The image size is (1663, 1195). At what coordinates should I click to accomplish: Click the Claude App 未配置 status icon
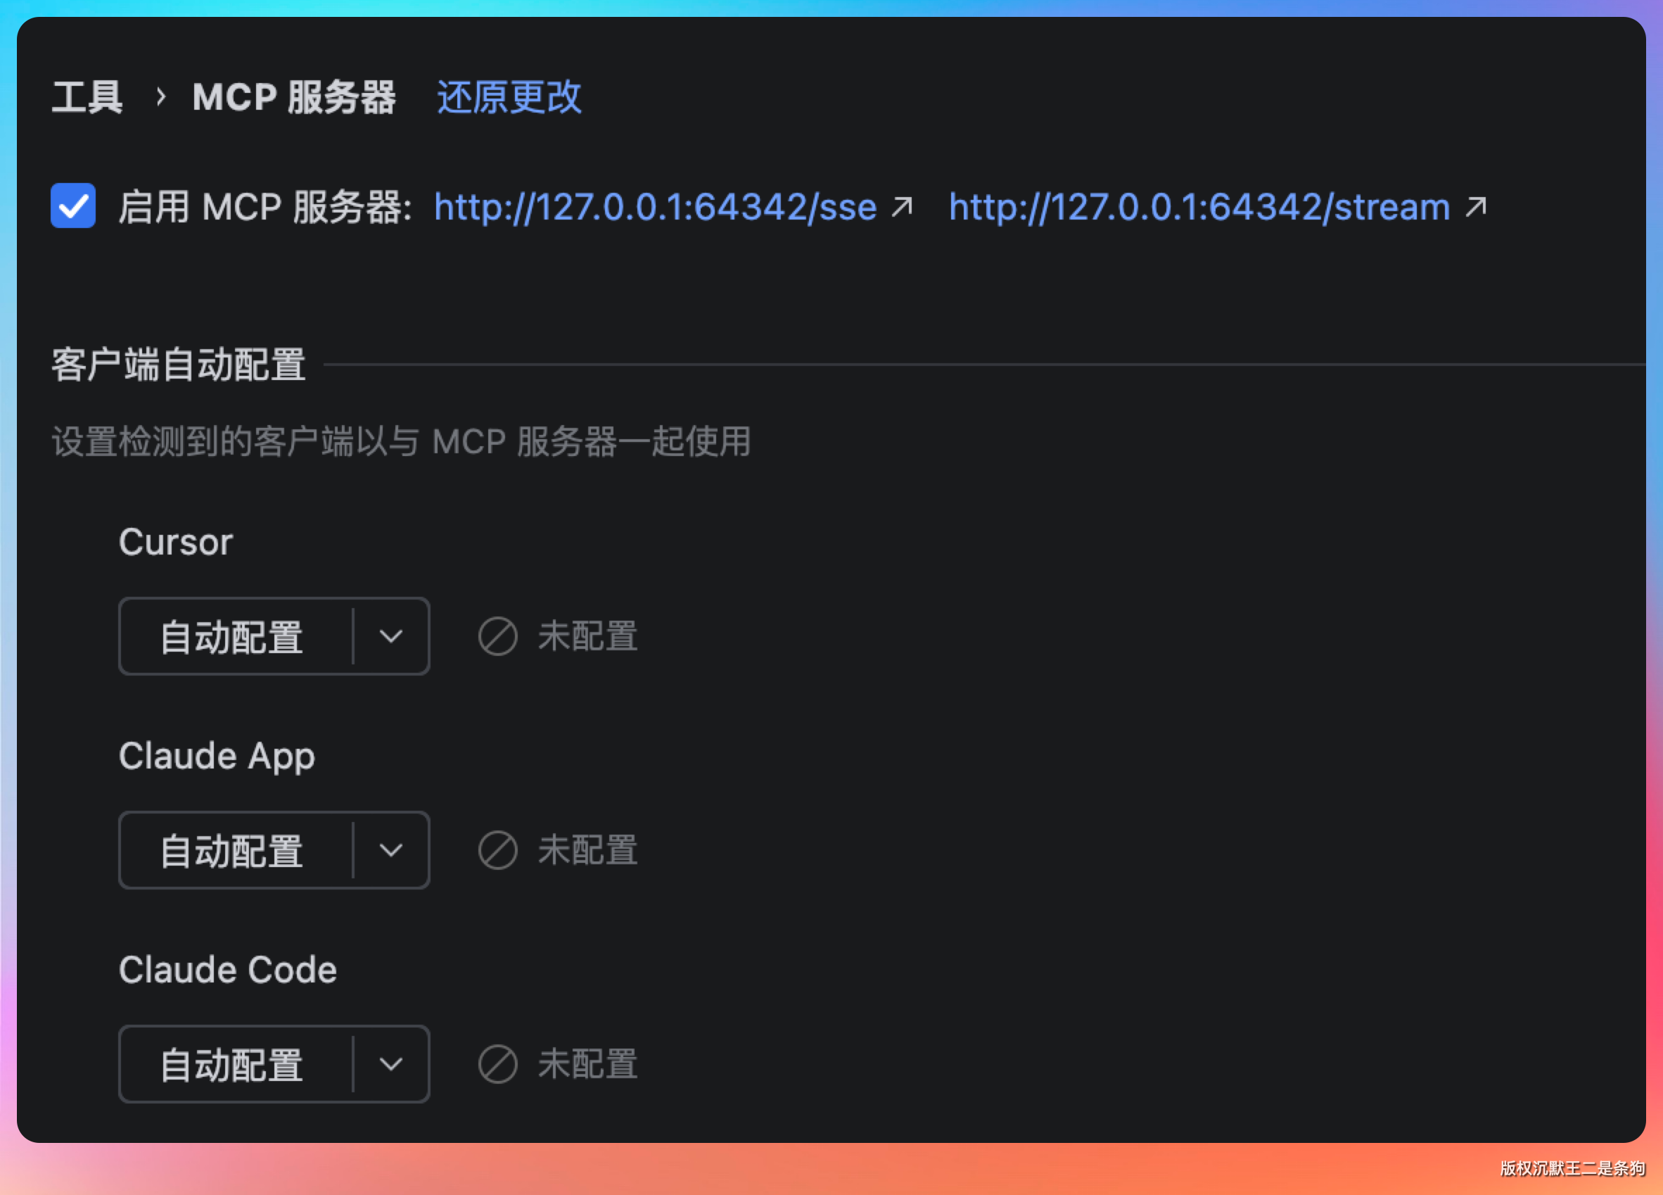(x=498, y=850)
